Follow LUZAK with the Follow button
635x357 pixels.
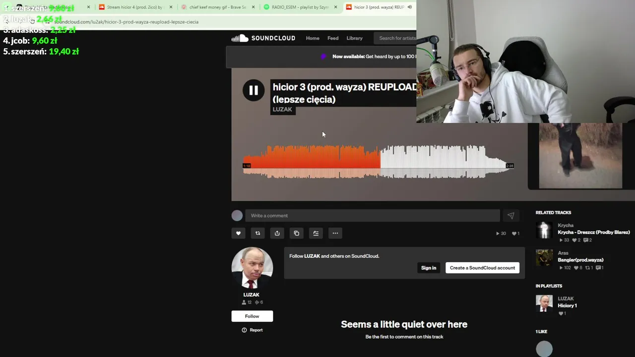pyautogui.click(x=252, y=316)
